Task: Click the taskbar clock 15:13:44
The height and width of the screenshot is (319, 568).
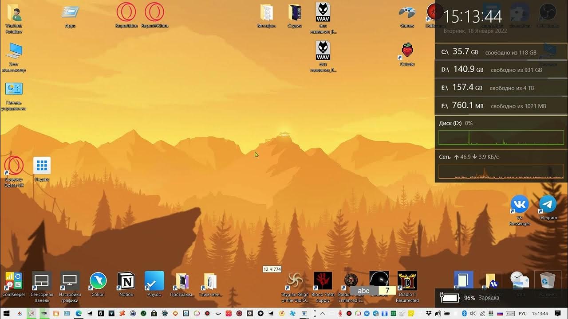Action: click(x=540, y=313)
